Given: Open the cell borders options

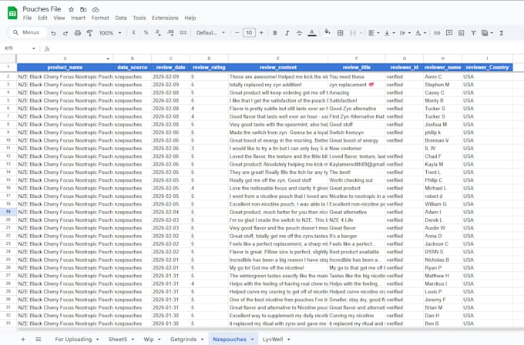Looking at the screenshot, I should [340, 33].
